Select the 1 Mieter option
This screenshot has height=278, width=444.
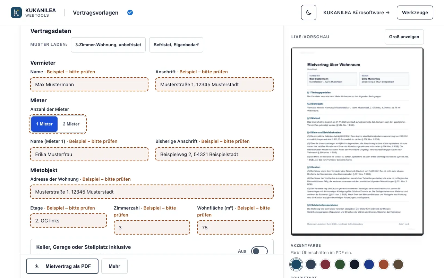(44, 124)
